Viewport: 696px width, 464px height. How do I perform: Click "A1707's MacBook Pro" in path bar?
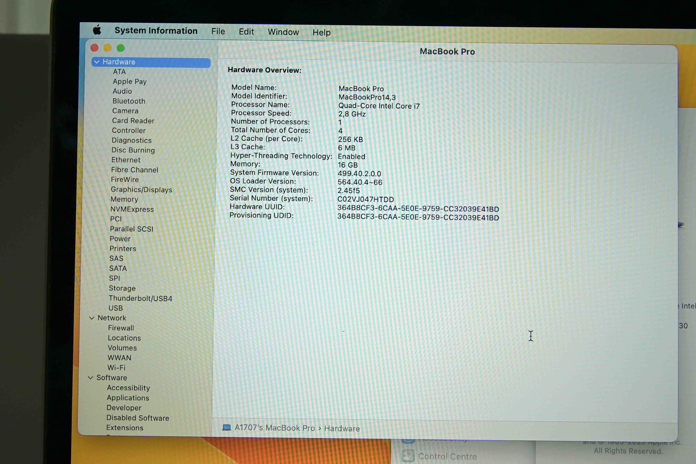click(x=275, y=428)
